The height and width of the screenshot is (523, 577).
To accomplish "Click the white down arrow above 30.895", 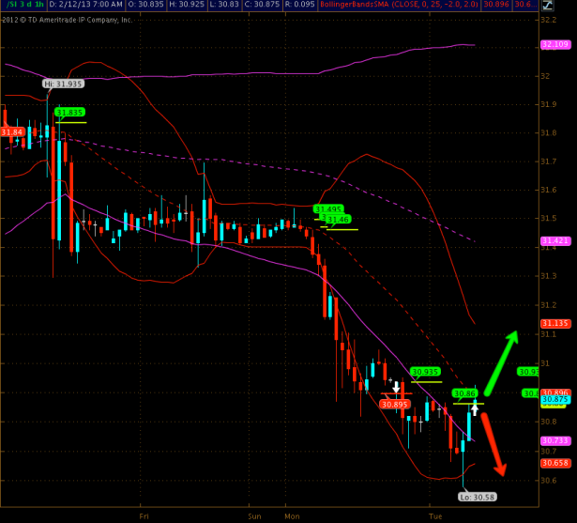I will pos(396,386).
